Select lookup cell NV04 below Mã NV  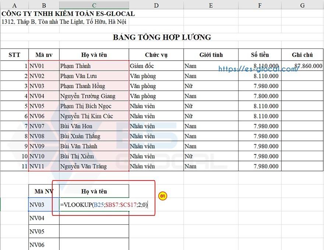point(44,218)
